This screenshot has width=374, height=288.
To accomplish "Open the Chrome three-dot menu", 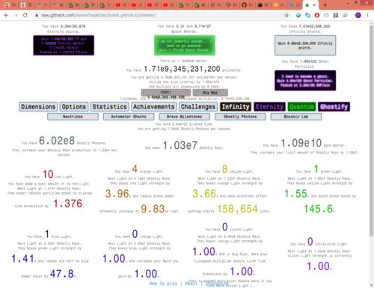I will 368,15.
